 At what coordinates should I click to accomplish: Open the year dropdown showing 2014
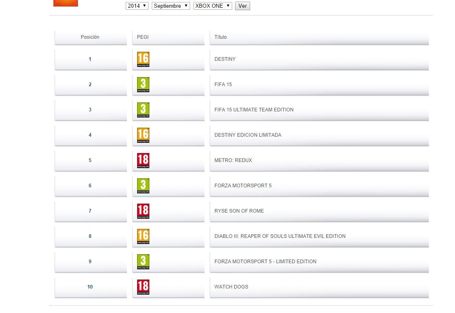point(137,6)
